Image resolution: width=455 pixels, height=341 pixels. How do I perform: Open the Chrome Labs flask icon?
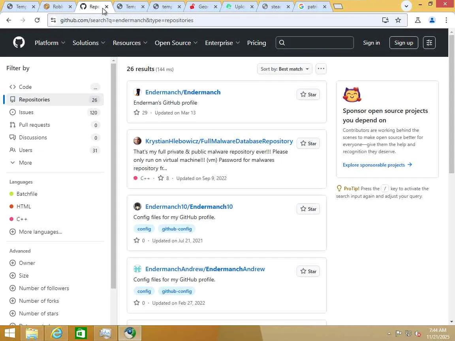coord(418,20)
